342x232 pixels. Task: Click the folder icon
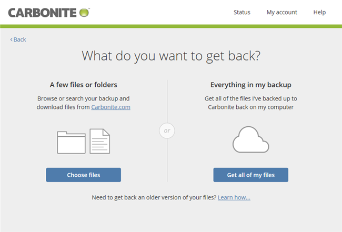(x=71, y=142)
